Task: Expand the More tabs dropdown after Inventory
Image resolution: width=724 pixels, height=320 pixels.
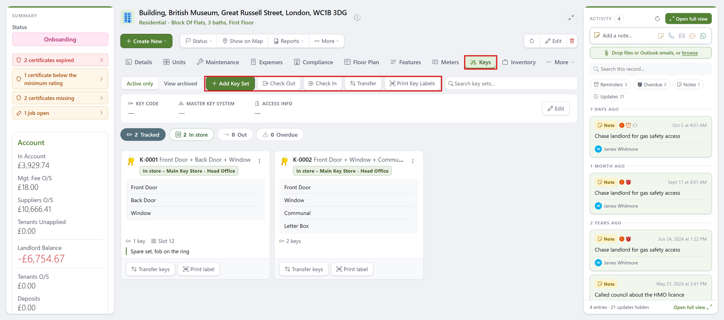Action: click(561, 62)
